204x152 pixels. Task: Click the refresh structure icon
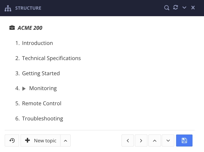tap(176, 8)
